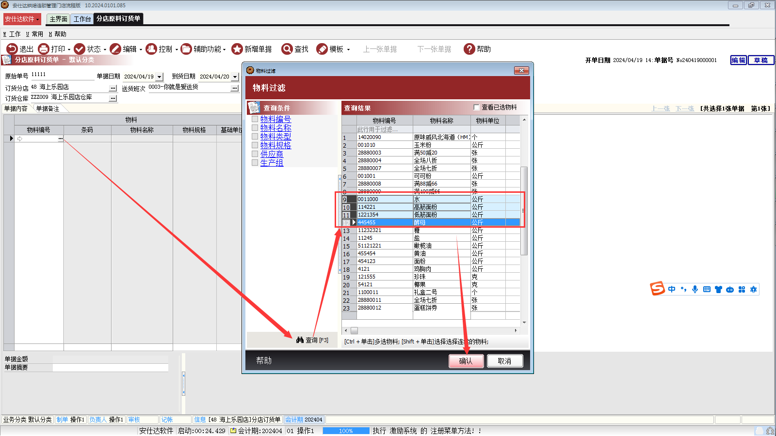Click the 帮助 question mark toolbar icon
Viewport: 776px width, 436px height.
(469, 49)
